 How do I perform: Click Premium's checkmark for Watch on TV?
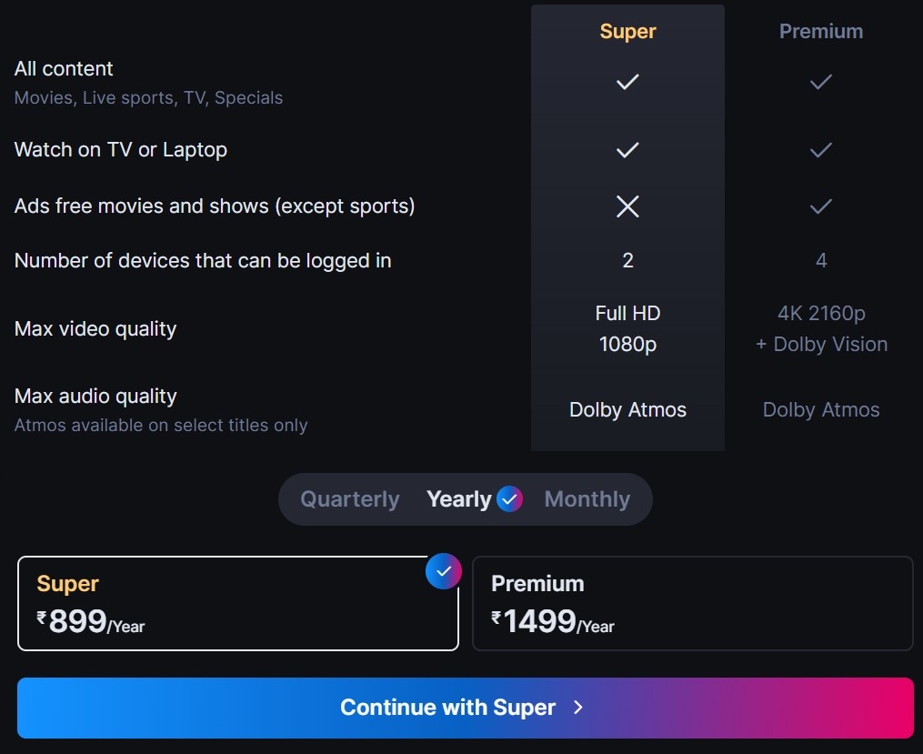[820, 150]
